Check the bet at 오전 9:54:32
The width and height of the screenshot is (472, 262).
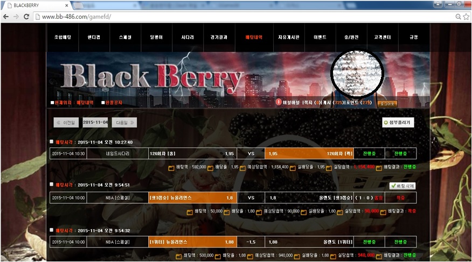coord(52,230)
